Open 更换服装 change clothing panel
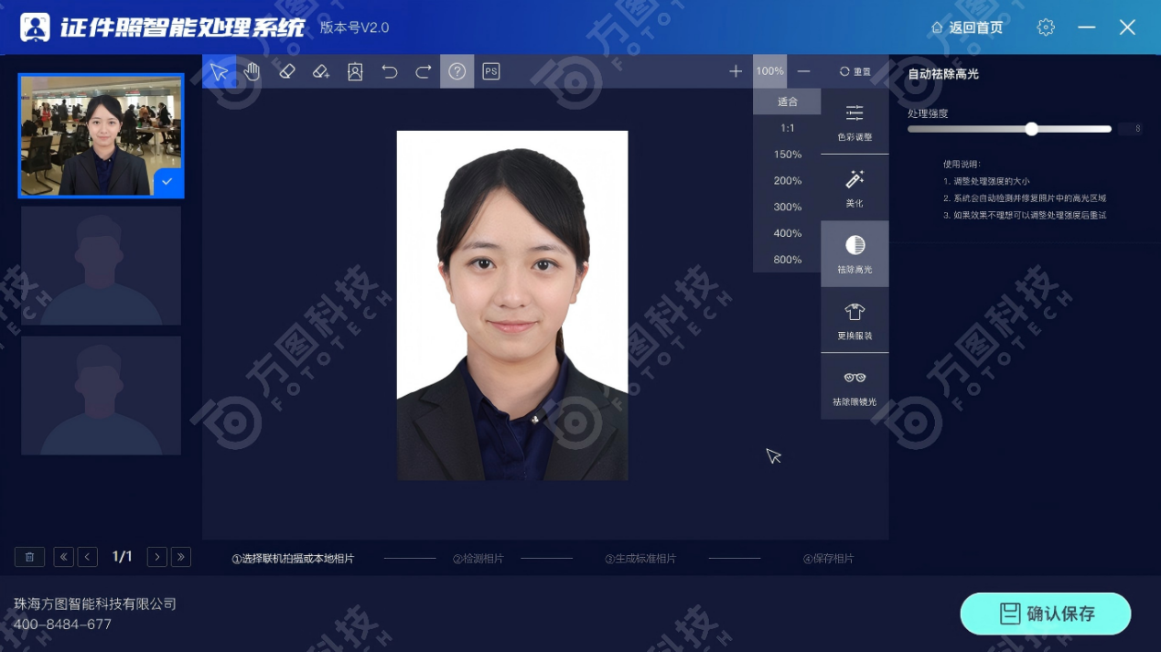The width and height of the screenshot is (1161, 652). click(855, 320)
